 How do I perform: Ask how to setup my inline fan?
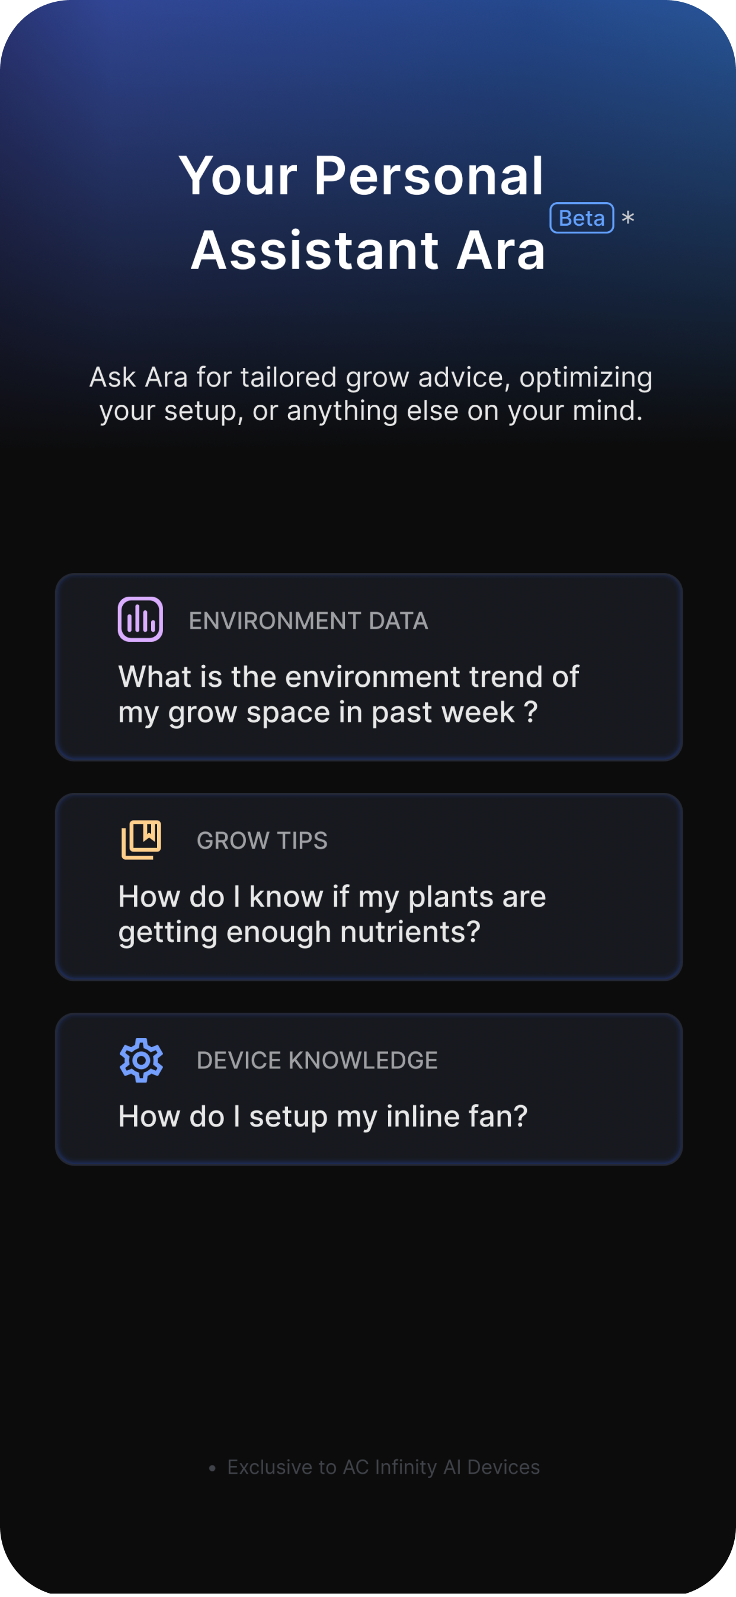click(x=369, y=1089)
